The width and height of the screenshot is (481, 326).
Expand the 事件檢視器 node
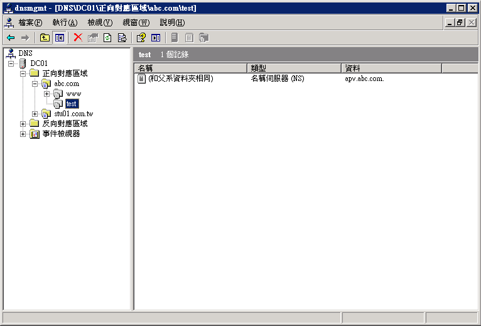[23, 134]
